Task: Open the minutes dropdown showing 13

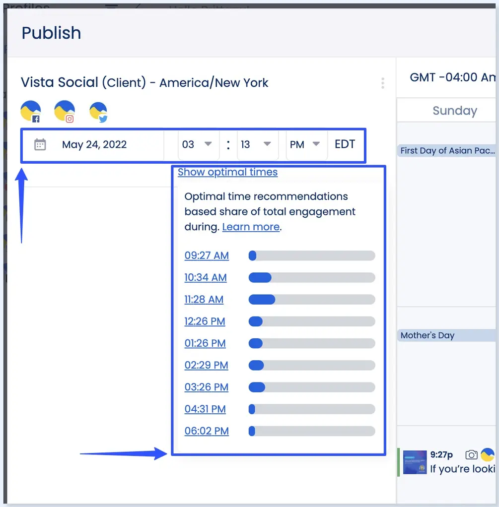Action: point(255,144)
